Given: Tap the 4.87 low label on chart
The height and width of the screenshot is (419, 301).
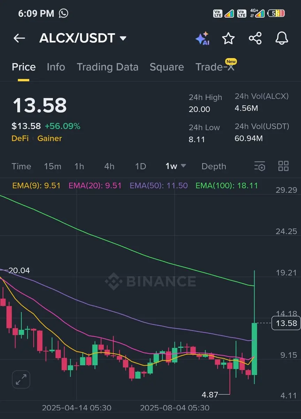Looking at the screenshot, I should pos(210,395).
